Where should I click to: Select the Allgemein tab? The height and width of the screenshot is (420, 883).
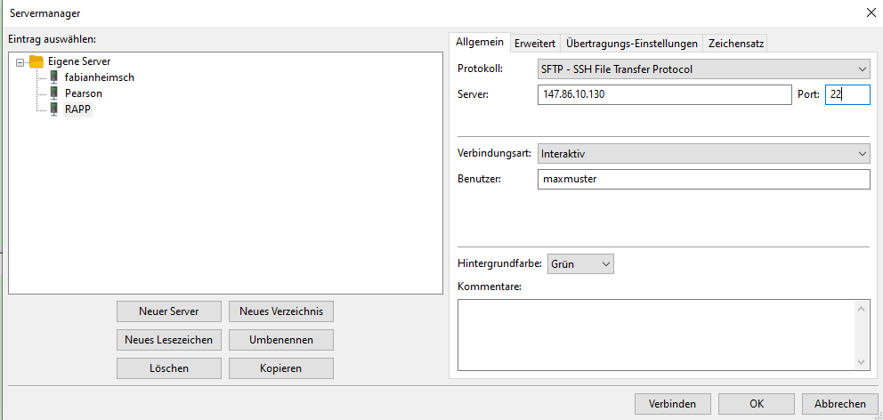tap(480, 43)
